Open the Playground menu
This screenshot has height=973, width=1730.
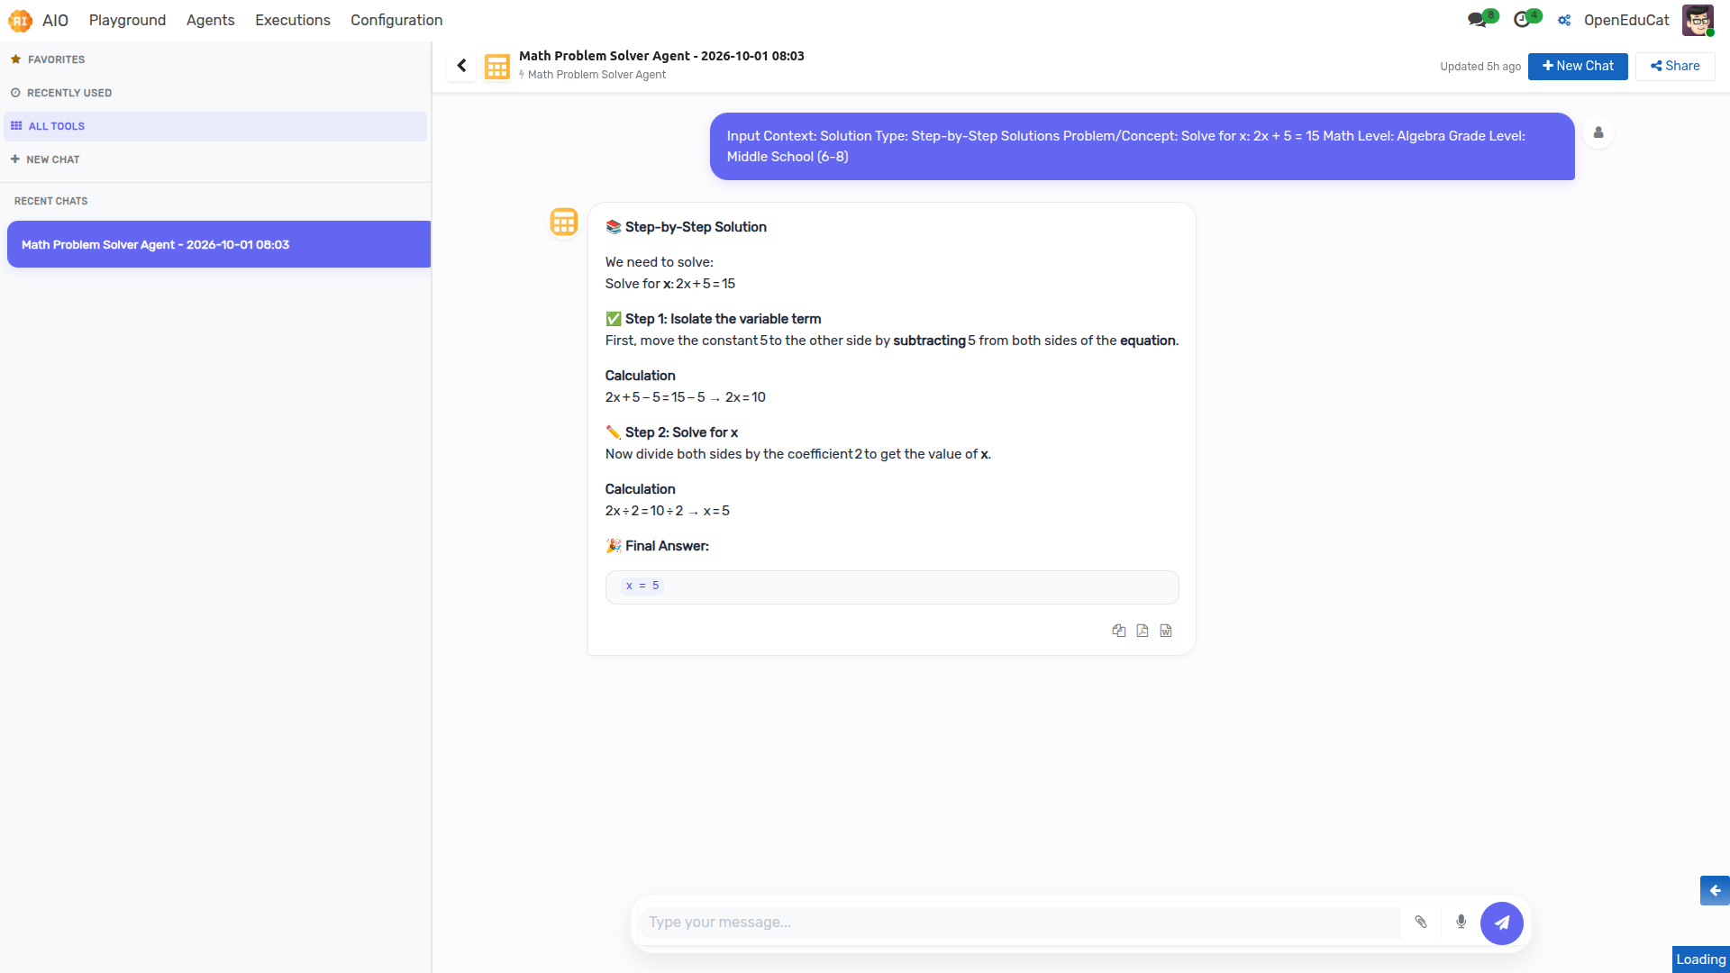(x=127, y=20)
